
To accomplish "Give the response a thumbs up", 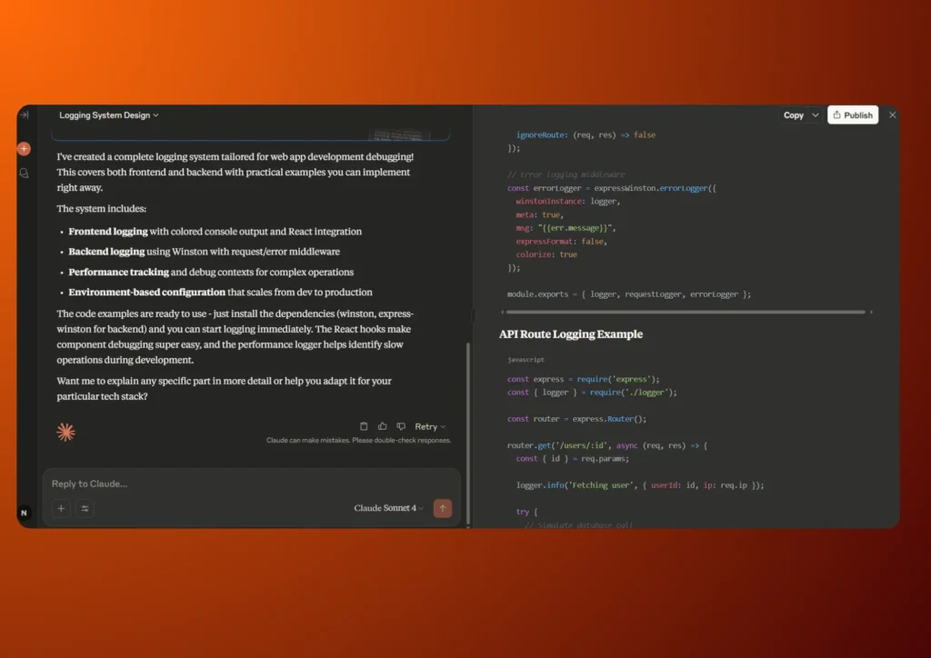I will [x=383, y=426].
